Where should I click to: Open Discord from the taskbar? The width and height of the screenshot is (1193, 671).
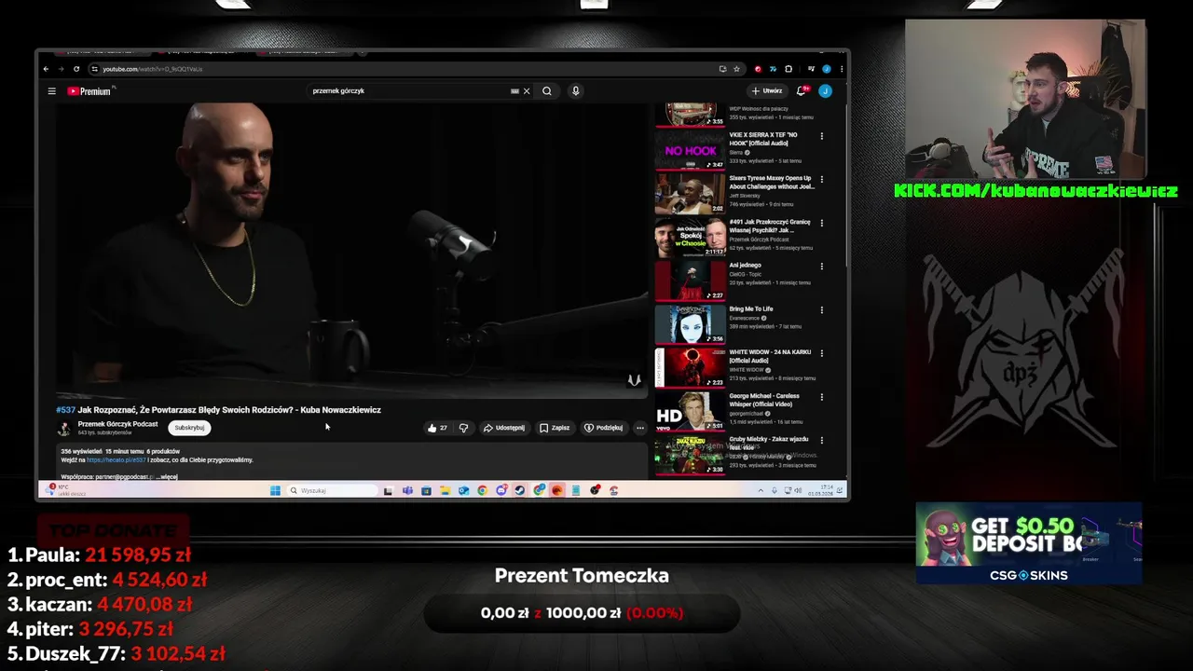pos(501,491)
